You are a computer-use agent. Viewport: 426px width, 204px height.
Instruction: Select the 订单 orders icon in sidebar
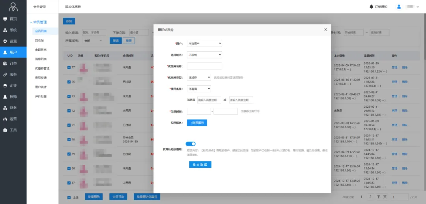(x=5, y=63)
